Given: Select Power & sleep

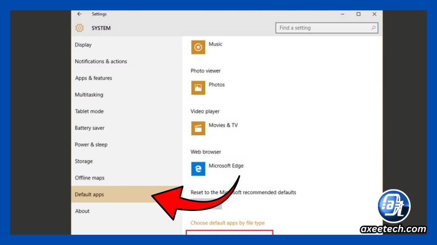Looking at the screenshot, I should coord(126,145).
